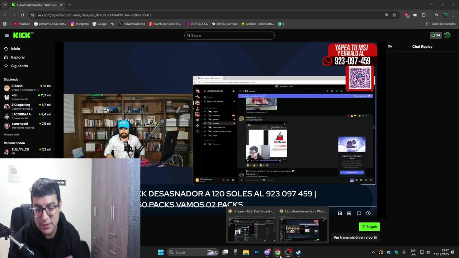Bookmark this page with the star icon
The width and height of the screenshot is (459, 258).
[x=394, y=15]
